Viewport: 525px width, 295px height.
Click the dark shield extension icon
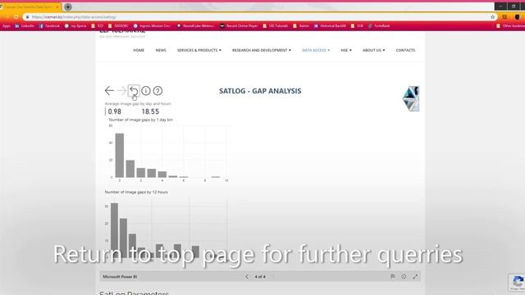[x=518, y=16]
